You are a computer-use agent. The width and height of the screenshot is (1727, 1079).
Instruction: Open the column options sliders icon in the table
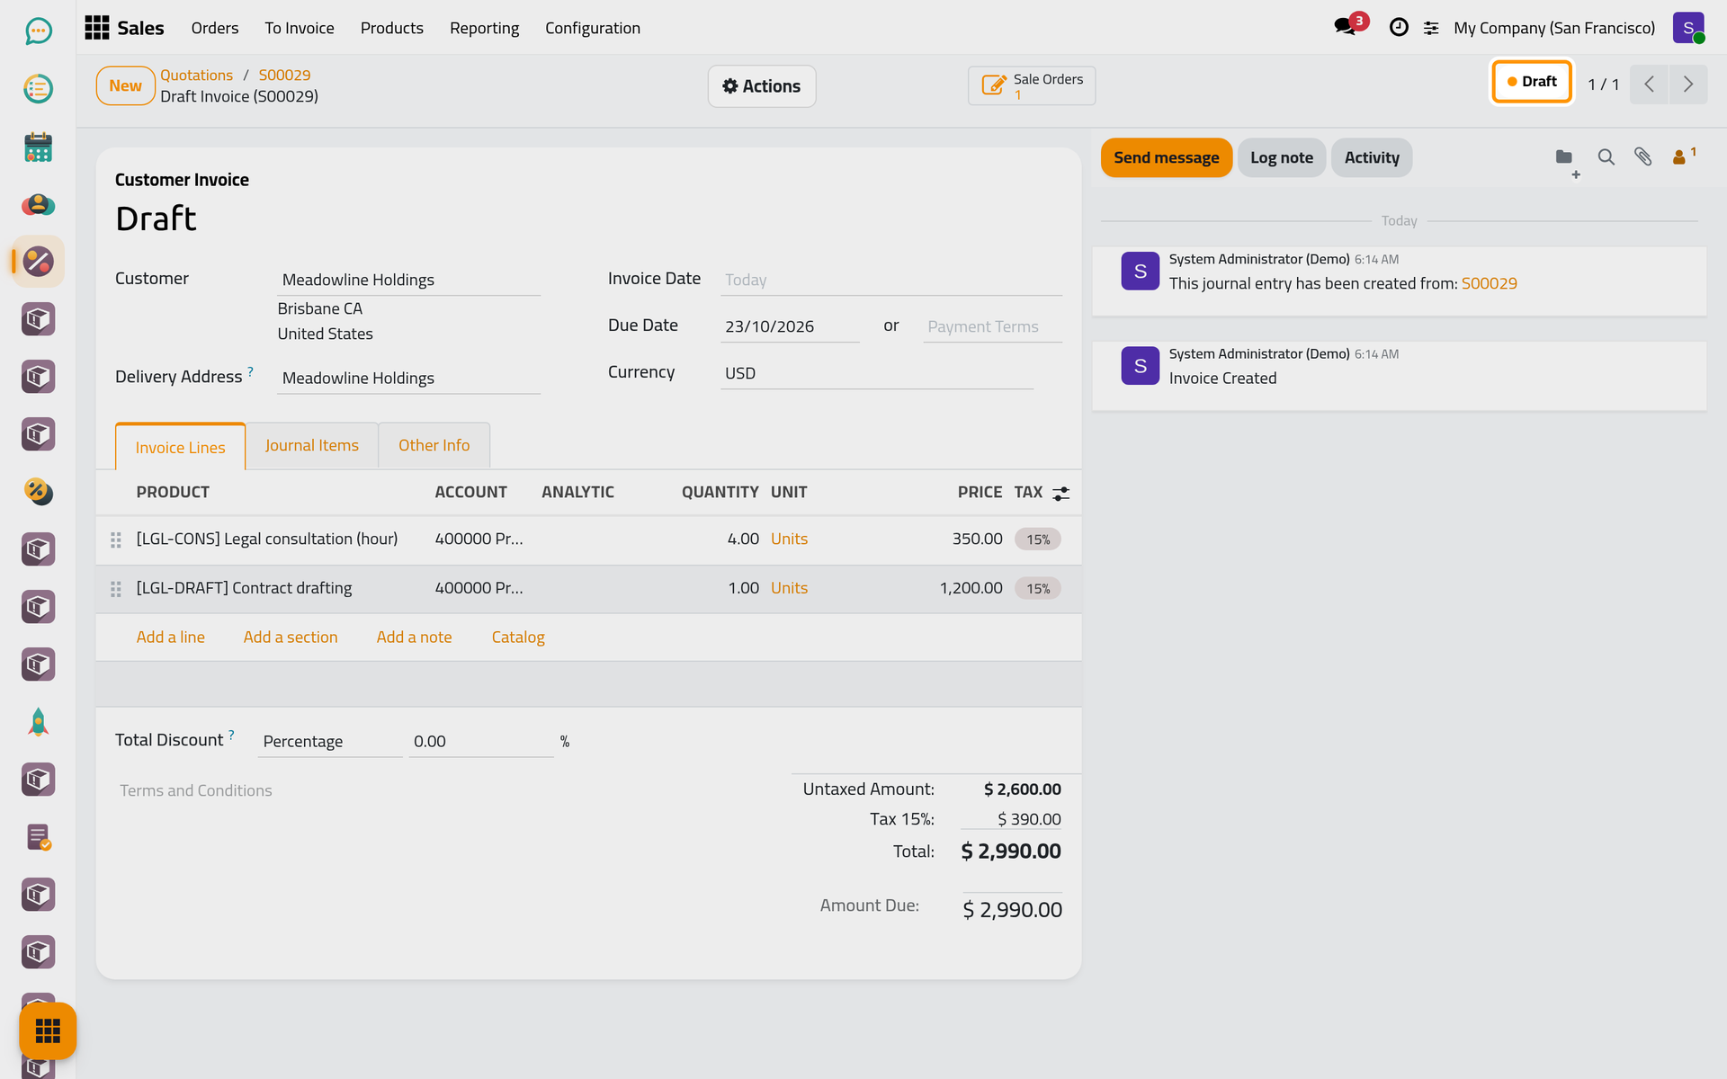pos(1061,493)
